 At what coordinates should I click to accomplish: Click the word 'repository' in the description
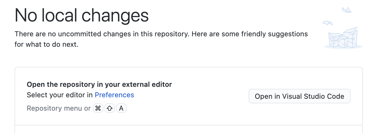click(x=169, y=34)
